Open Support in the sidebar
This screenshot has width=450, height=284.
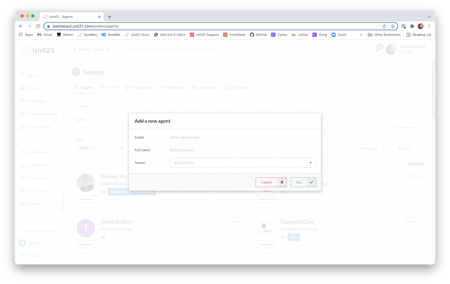[x=31, y=243]
